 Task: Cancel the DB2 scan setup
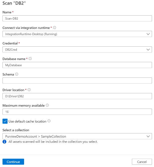(142, 162)
